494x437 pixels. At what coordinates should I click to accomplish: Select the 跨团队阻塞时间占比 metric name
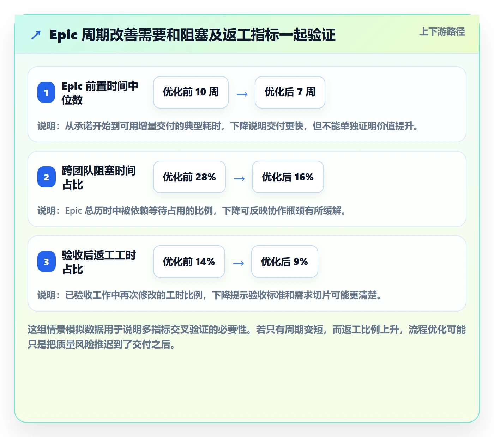[99, 177]
